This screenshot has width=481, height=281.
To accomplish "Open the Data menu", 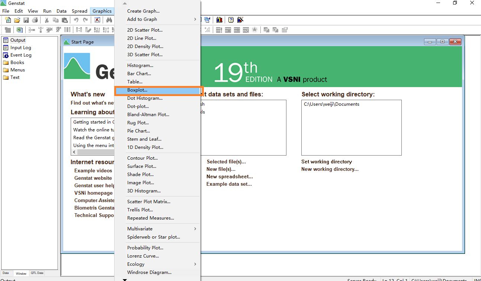I will (x=61, y=11).
